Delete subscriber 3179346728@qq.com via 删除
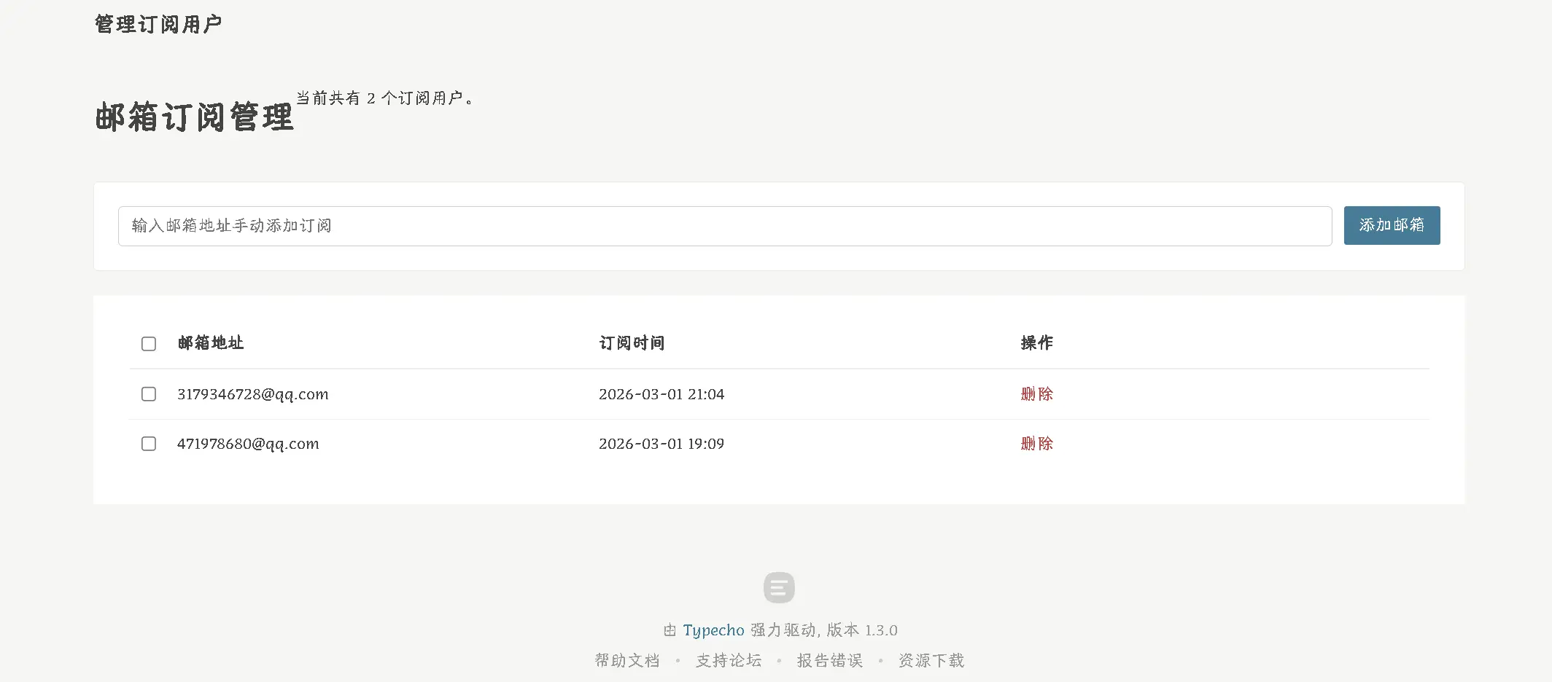1552x682 pixels. click(1036, 394)
